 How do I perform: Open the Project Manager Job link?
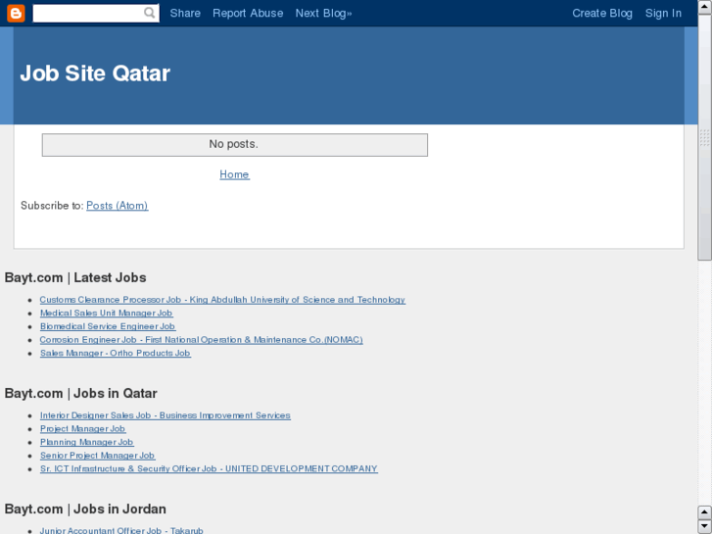82,428
